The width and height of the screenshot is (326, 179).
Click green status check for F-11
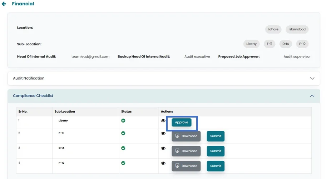tap(123, 133)
